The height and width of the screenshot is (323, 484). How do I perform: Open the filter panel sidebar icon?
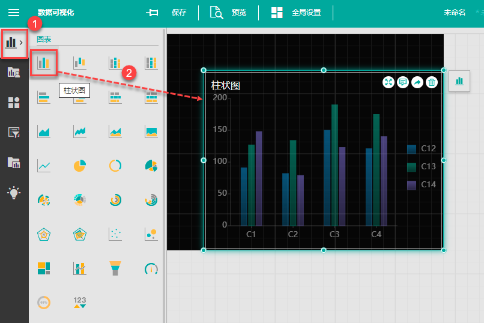pyautogui.click(x=14, y=132)
